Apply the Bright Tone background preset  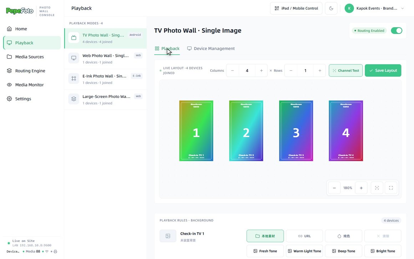point(383,251)
